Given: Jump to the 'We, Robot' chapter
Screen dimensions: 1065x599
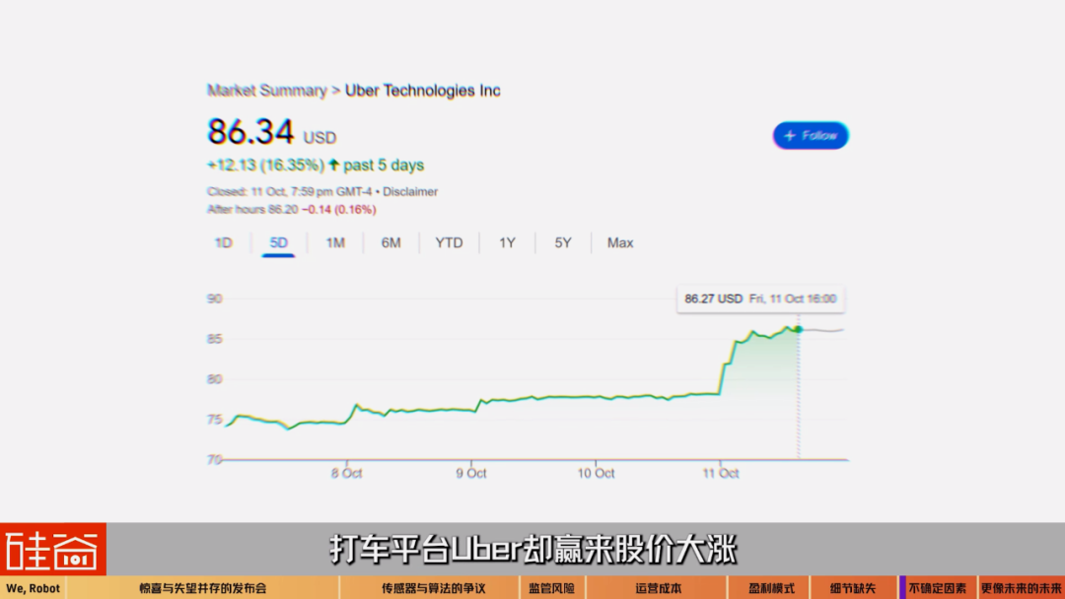Looking at the screenshot, I should point(34,588).
